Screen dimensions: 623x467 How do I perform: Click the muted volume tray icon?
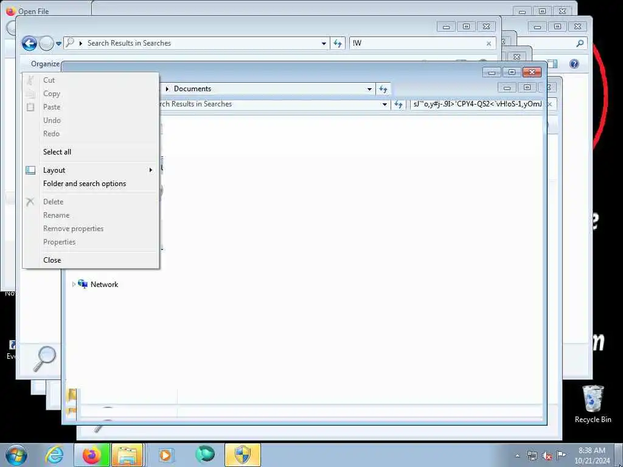[x=547, y=456]
